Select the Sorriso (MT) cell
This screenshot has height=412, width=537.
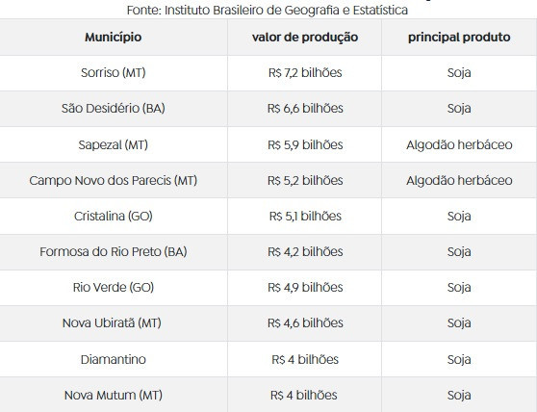click(113, 72)
